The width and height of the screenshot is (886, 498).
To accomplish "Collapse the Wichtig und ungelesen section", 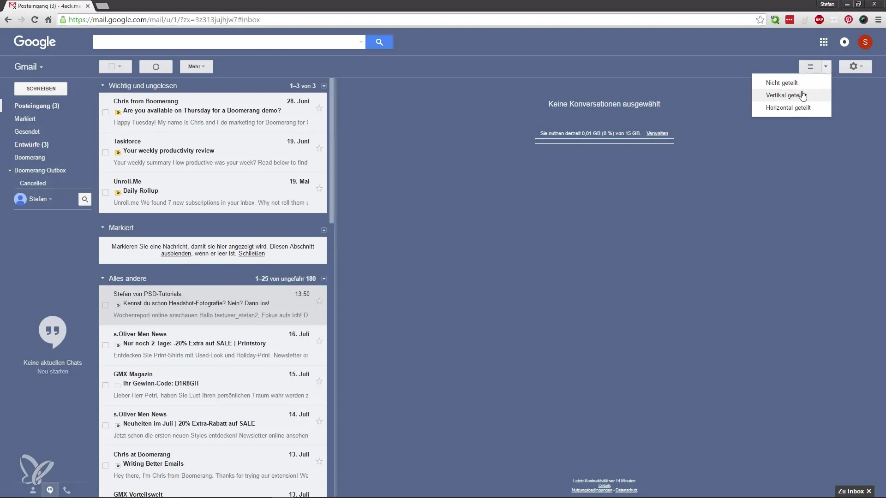I will (x=102, y=86).
